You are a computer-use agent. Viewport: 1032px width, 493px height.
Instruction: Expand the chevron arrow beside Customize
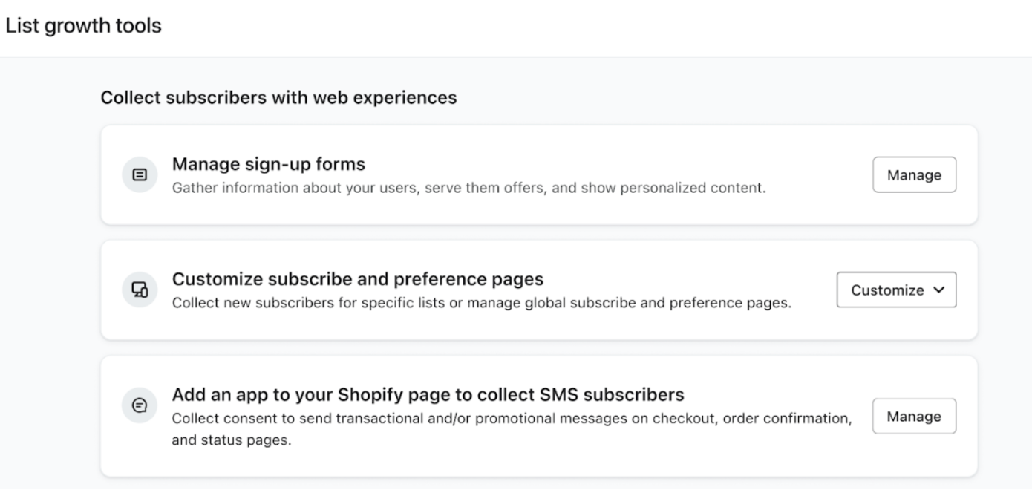[938, 290]
